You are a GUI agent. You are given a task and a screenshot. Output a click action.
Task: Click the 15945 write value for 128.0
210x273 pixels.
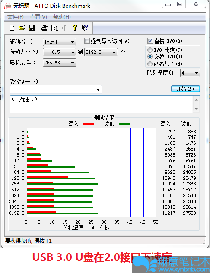click(x=169, y=178)
